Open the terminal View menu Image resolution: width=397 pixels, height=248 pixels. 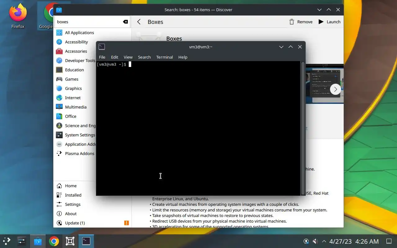(128, 57)
